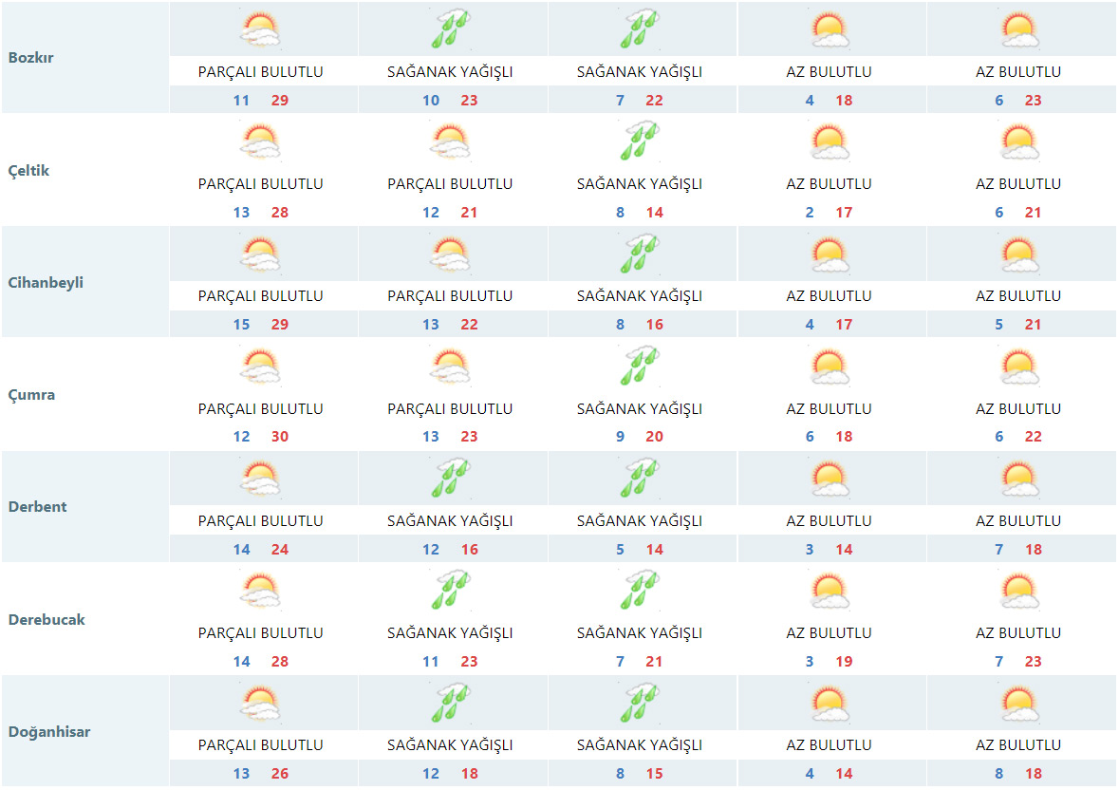The image size is (1119, 790).
Task: Click Derbent's rain icon above 12 / 16 temperatures
Action: pyautogui.click(x=450, y=479)
